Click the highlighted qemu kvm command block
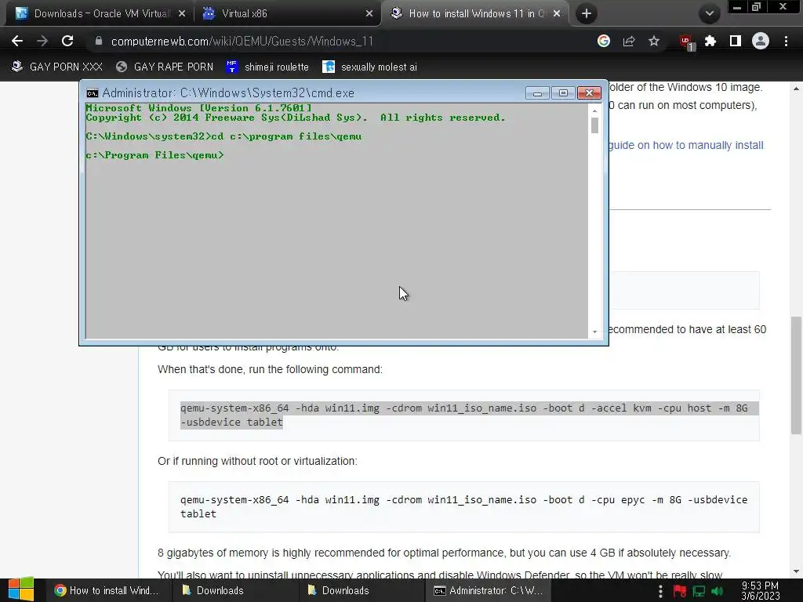The height and width of the screenshot is (602, 803). pyautogui.click(x=464, y=415)
